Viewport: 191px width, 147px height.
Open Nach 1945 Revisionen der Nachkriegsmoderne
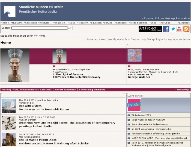(157, 144)
